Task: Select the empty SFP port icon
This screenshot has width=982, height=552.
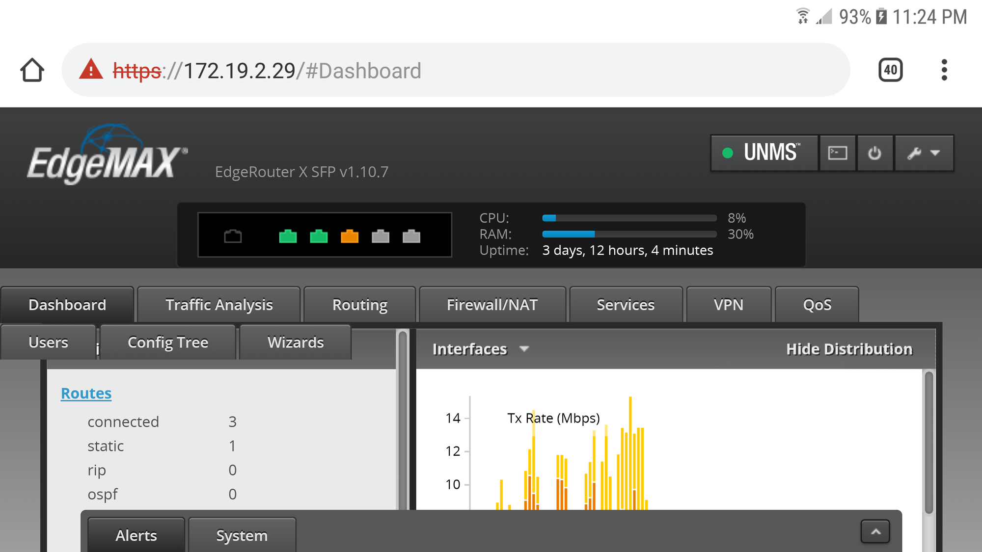Action: coord(233,237)
